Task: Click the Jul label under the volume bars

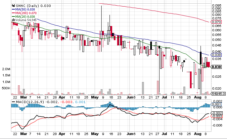Action: click(164, 97)
